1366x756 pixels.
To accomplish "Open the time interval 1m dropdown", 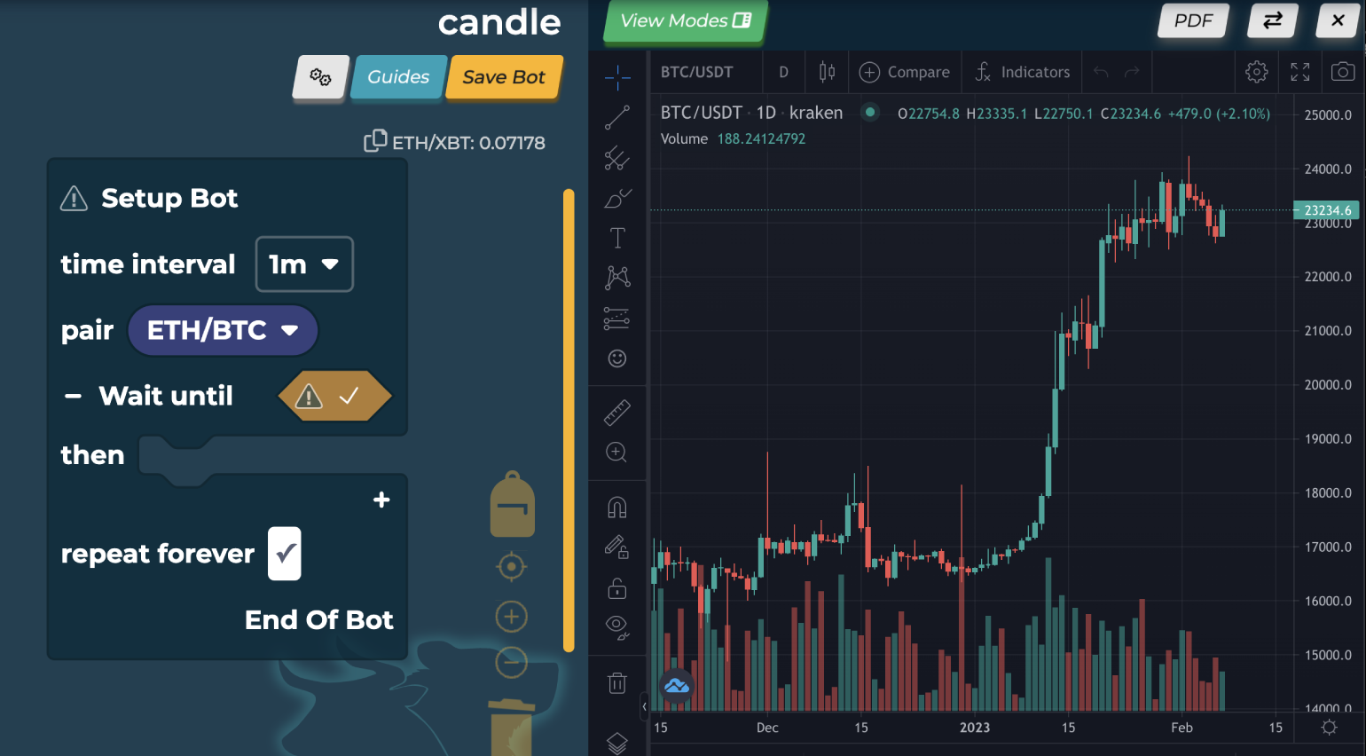I will tap(304, 264).
